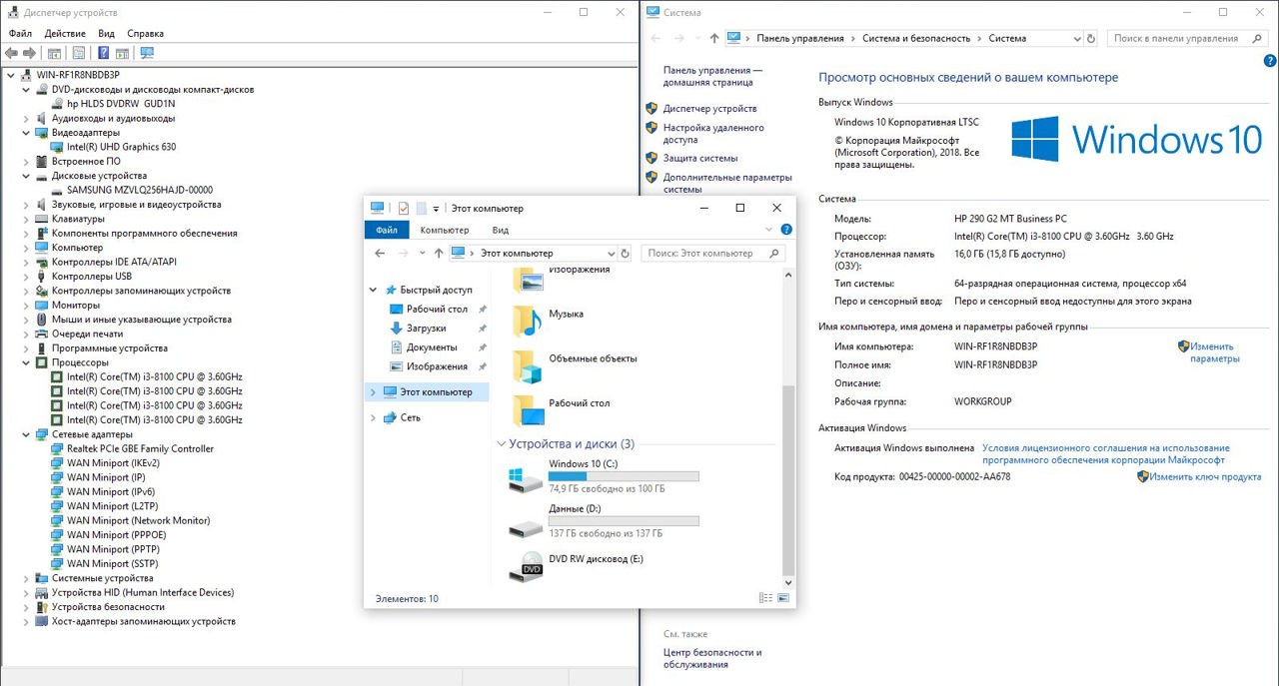Collapse the Процессоры node

pyautogui.click(x=27, y=362)
